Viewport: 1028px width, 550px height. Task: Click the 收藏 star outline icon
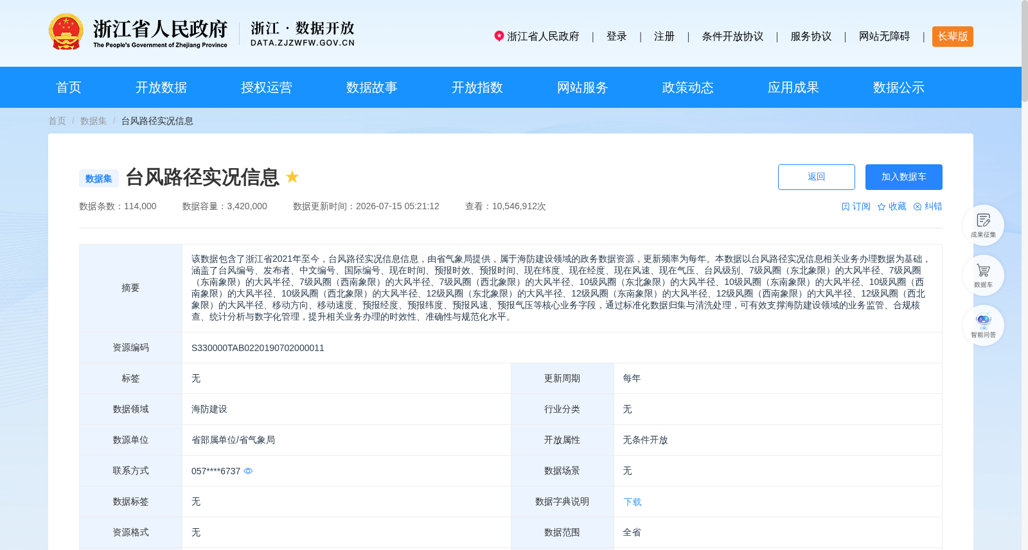[x=882, y=207]
